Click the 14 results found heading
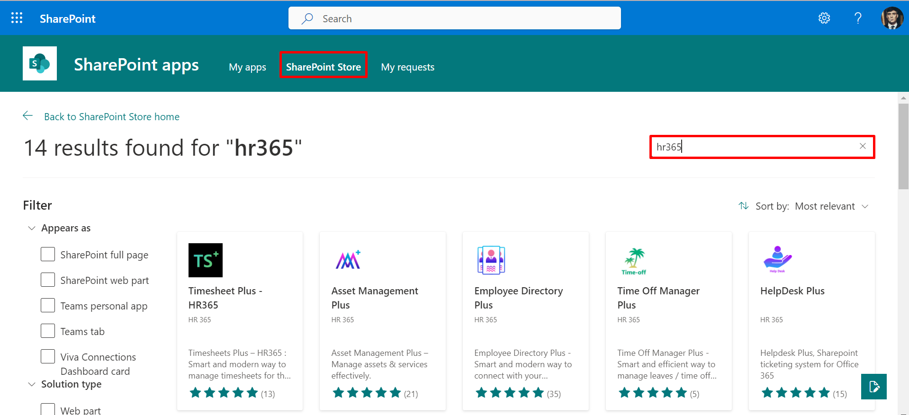Viewport: 909px width, 415px height. tap(162, 148)
